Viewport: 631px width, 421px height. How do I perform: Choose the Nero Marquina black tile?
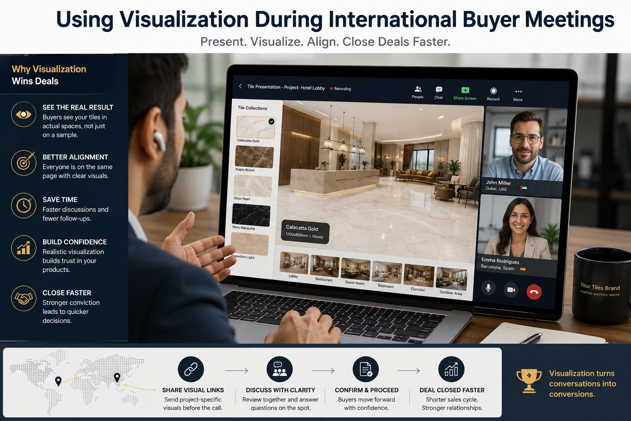pyautogui.click(x=251, y=215)
